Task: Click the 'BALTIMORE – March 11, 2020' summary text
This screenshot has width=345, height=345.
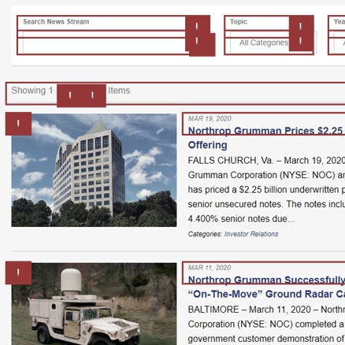Action: click(250, 310)
